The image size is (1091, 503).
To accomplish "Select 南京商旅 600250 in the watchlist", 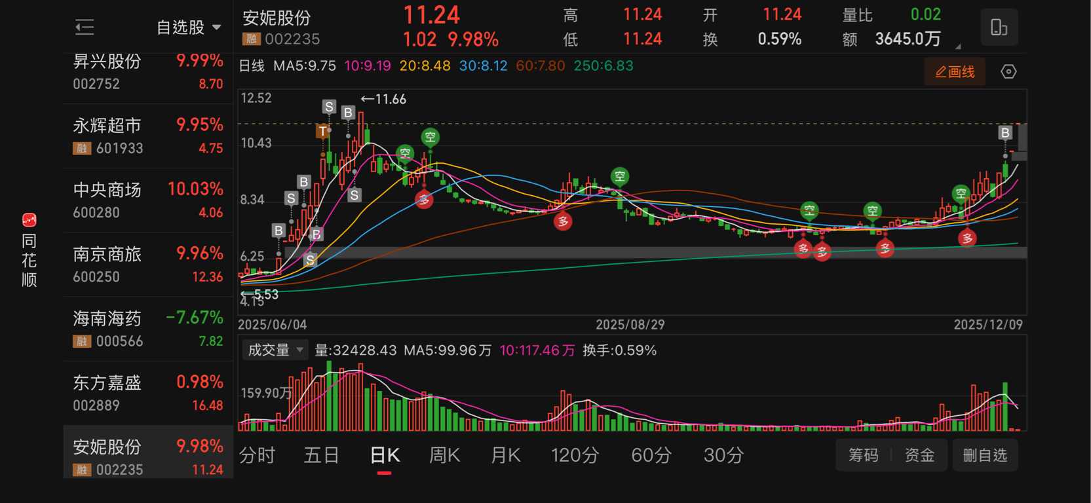I will click(x=148, y=265).
